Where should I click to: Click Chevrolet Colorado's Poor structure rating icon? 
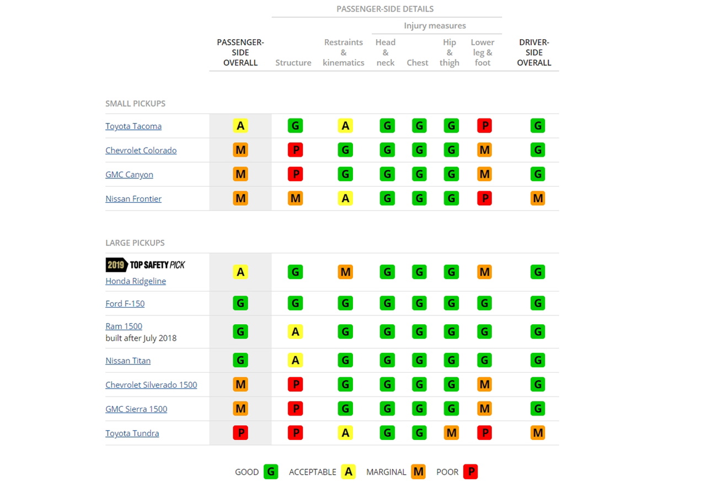(x=295, y=151)
